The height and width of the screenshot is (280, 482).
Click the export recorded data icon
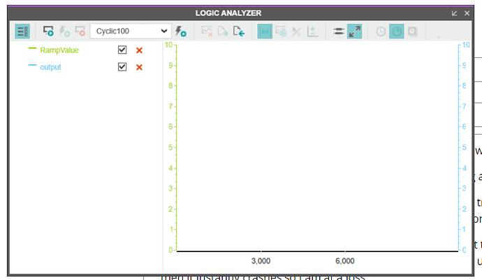(223, 31)
